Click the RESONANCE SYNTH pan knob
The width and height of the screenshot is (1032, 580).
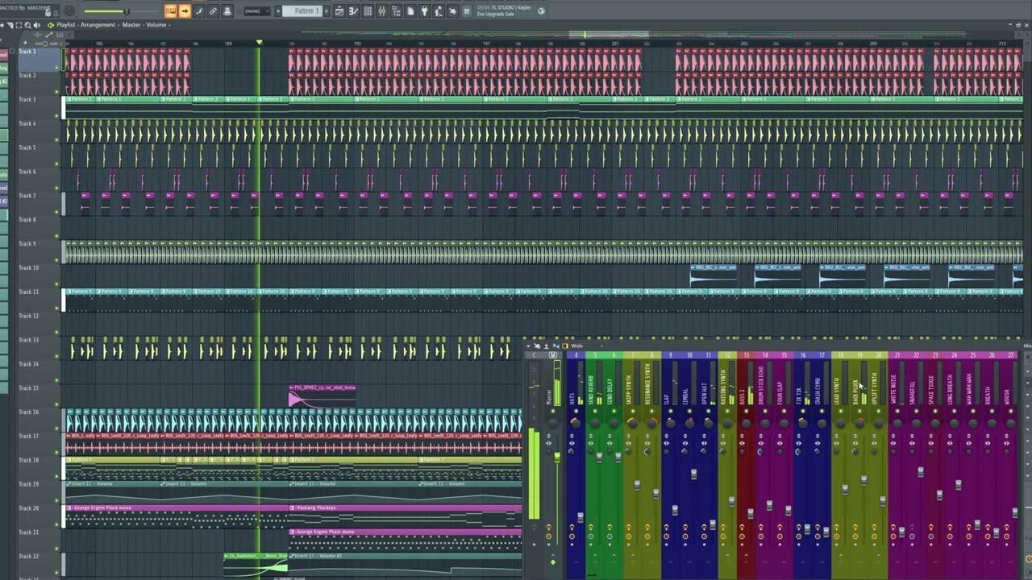pos(651,423)
